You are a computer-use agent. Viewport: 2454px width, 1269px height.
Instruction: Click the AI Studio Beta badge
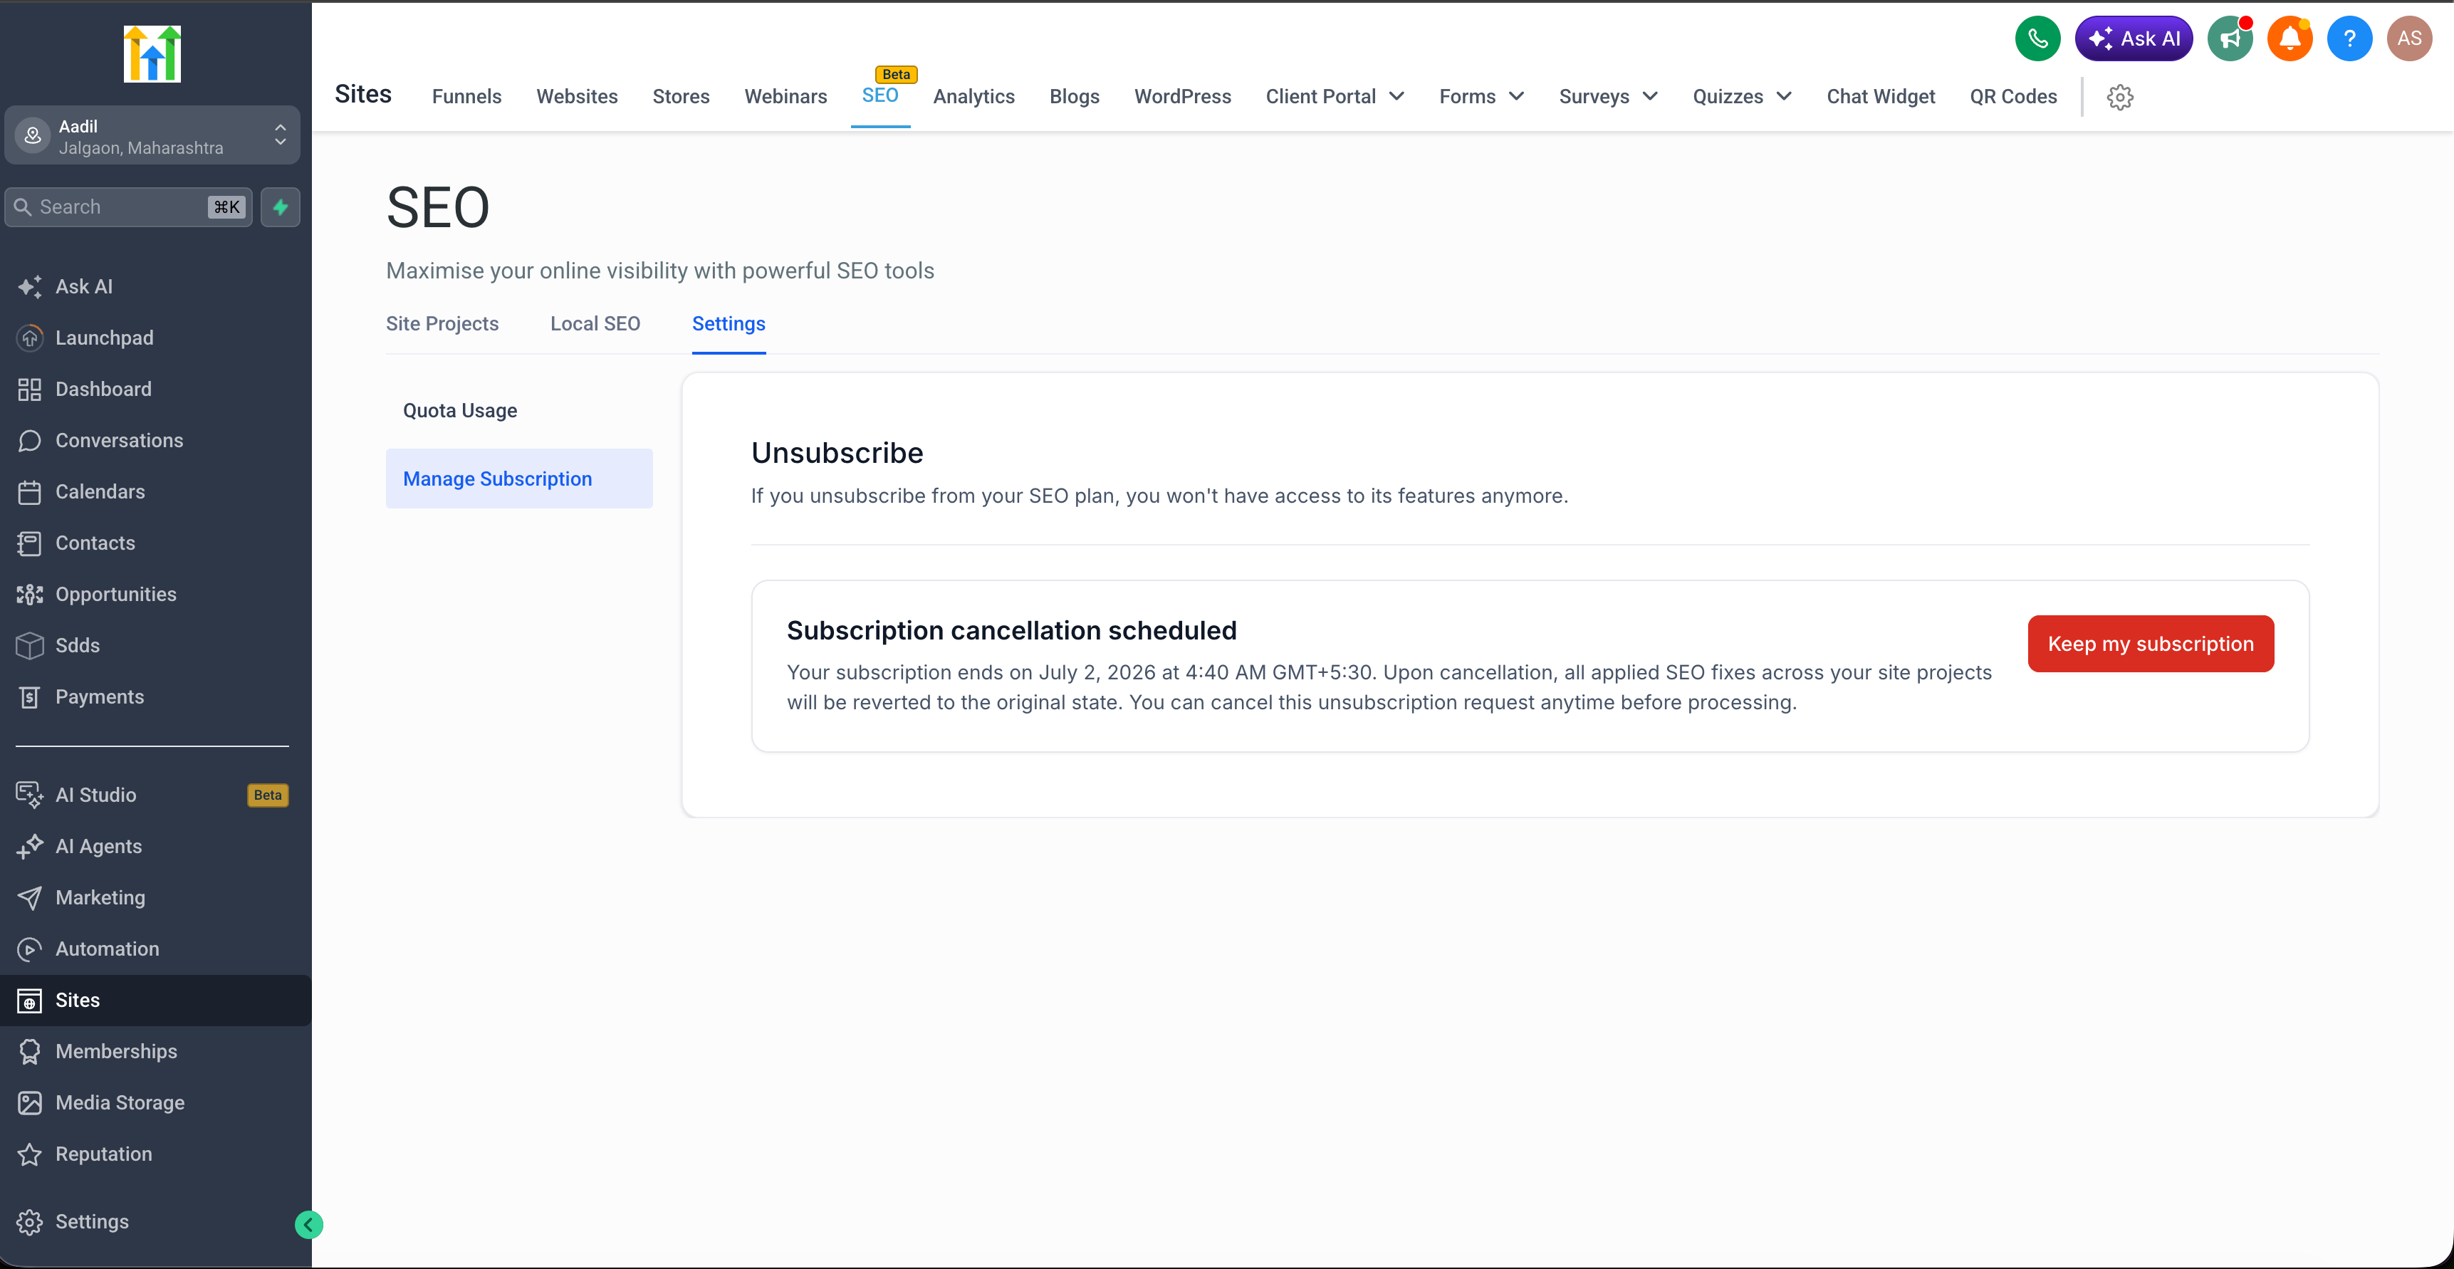(268, 795)
